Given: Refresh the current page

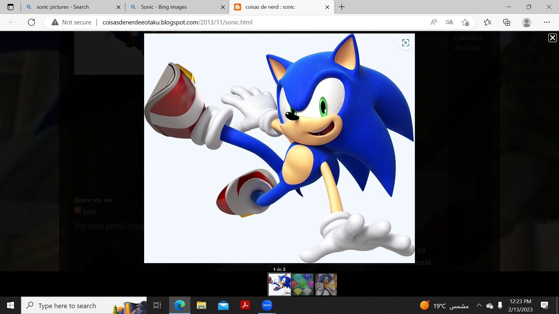Looking at the screenshot, I should point(31,22).
